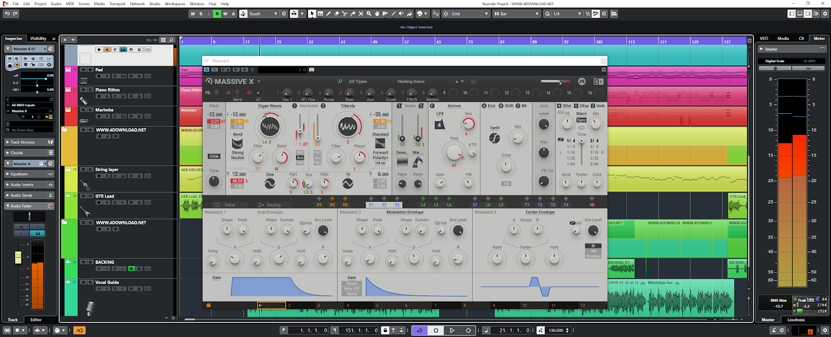Switch to the Loudness tab
831x337 pixels.
[796, 320]
